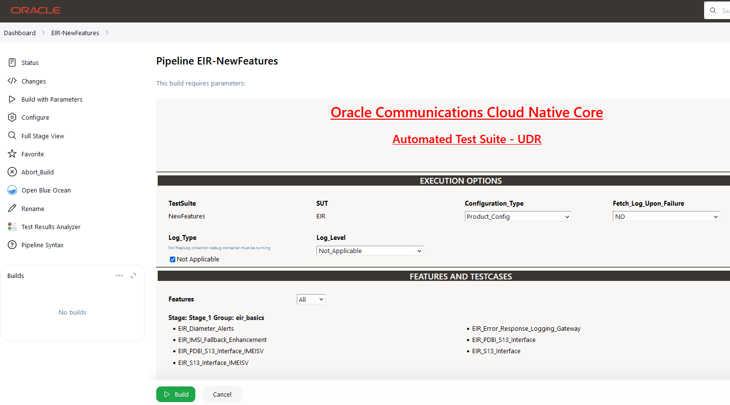
Task: Click the Configure gear icon
Action: point(12,117)
